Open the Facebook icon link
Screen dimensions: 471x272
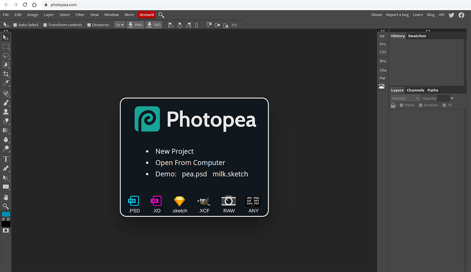click(x=462, y=15)
